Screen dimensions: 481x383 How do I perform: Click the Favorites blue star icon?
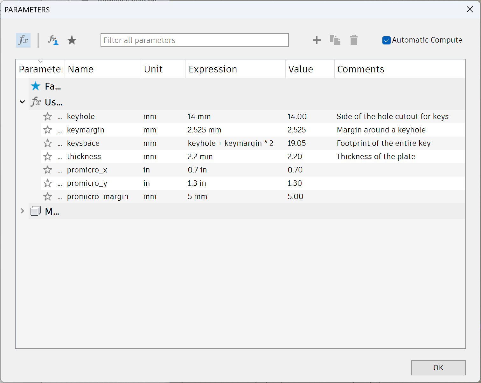pyautogui.click(x=36, y=86)
